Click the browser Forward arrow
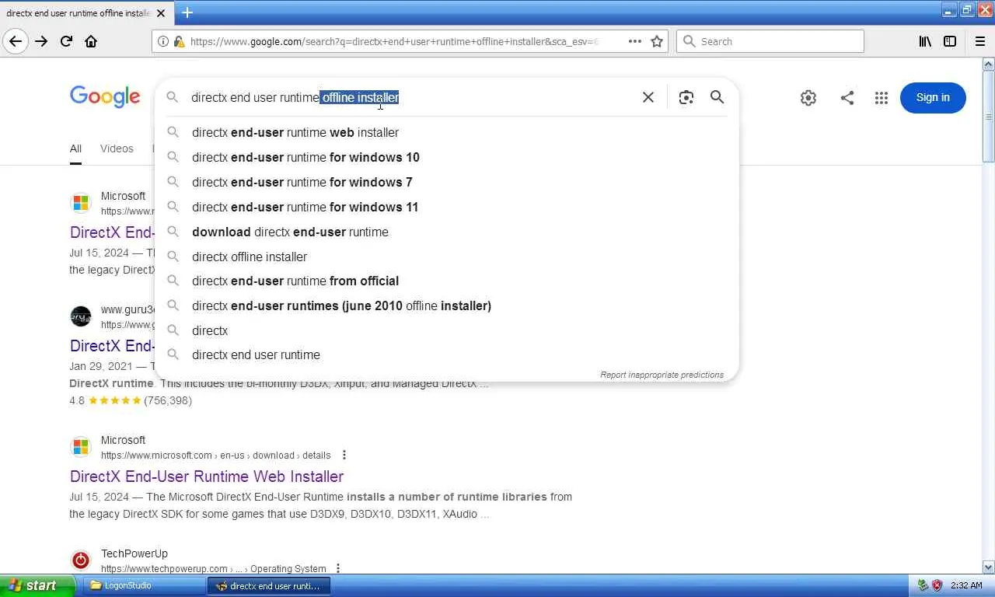 tap(41, 41)
